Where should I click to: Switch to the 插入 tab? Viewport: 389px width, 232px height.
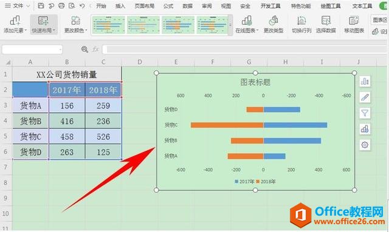click(x=120, y=6)
